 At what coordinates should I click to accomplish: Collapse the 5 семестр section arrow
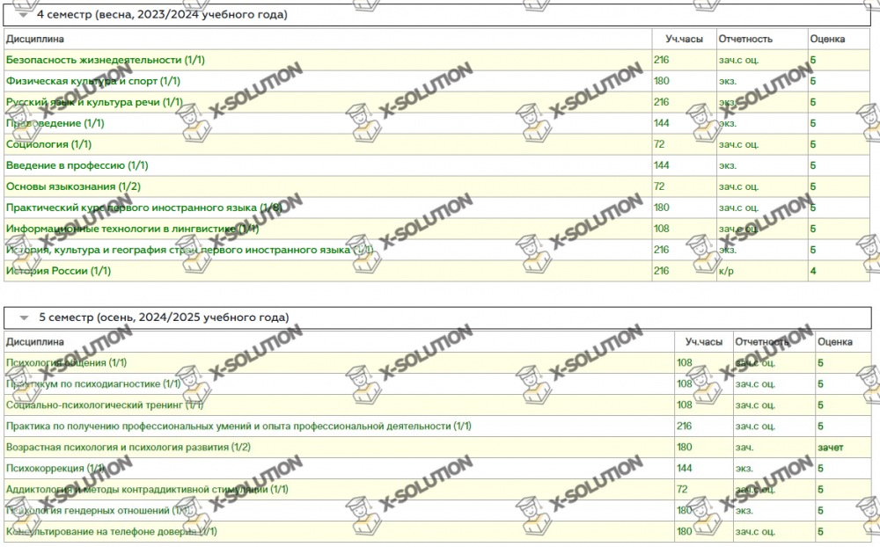(x=24, y=317)
